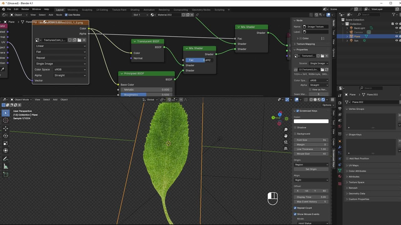Screen dimensions: 401x225
Task: Open the Add menu in node editor header
Action: (x=51, y=15)
